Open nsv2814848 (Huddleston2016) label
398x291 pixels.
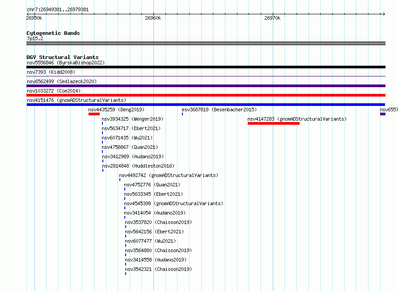(138, 166)
